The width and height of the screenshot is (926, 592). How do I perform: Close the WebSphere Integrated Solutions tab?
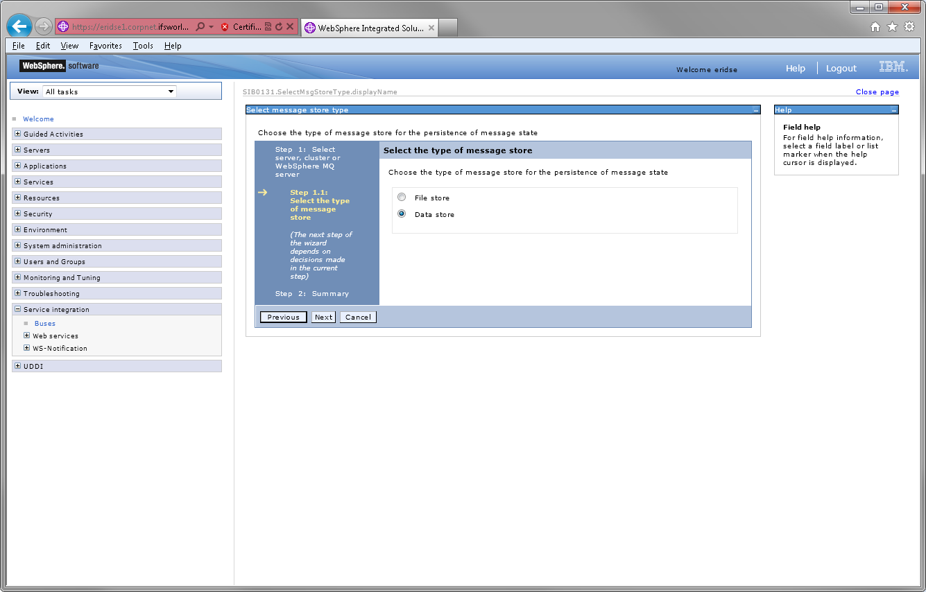[431, 28]
